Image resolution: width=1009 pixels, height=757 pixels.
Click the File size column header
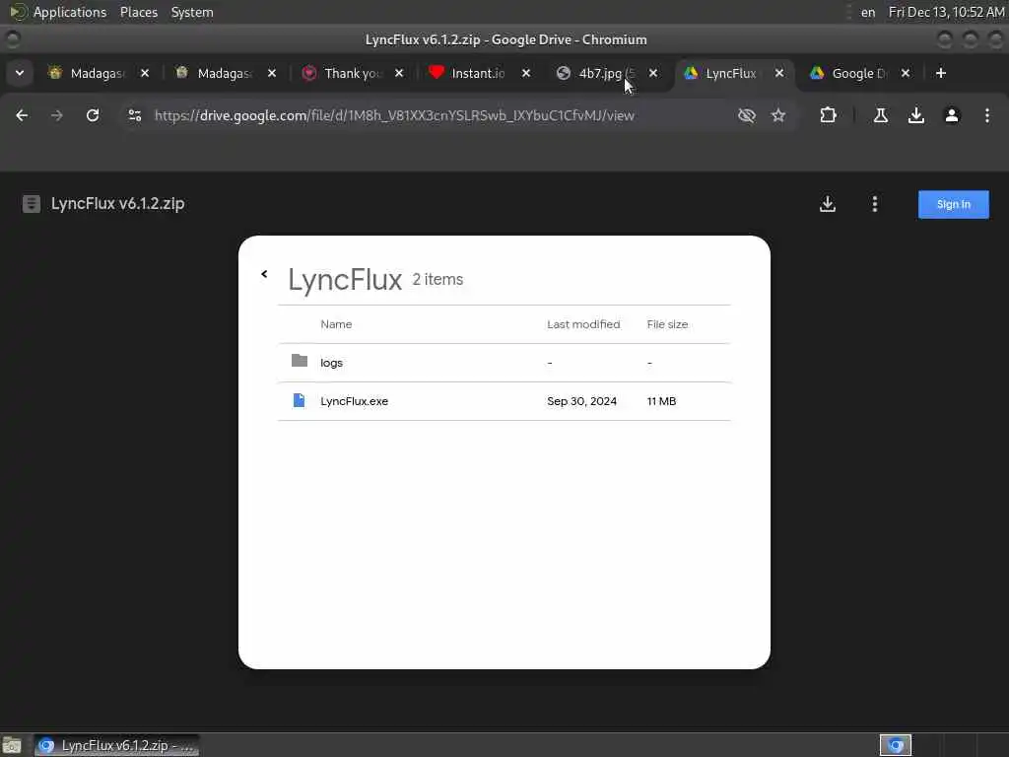pos(667,324)
